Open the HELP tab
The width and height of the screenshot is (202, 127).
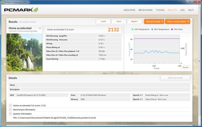pyautogui.click(x=191, y=10)
